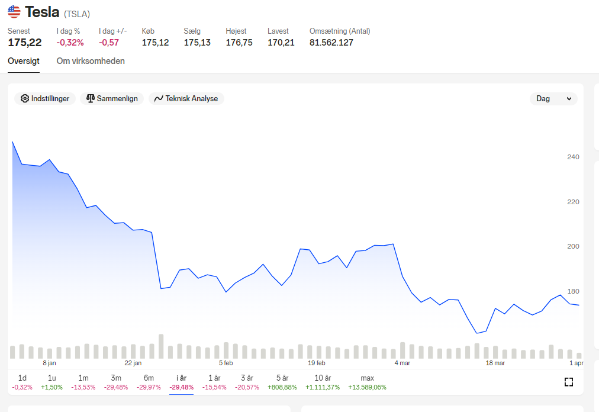This screenshot has width=599, height=412.
Task: Click the 5 feb date axis label
Action: [x=226, y=363]
